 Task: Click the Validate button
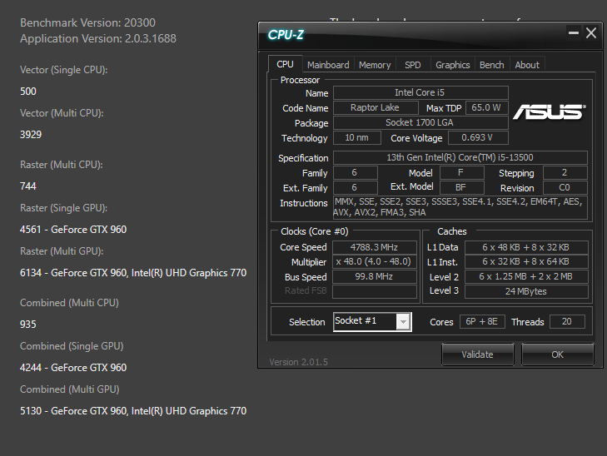click(x=478, y=354)
